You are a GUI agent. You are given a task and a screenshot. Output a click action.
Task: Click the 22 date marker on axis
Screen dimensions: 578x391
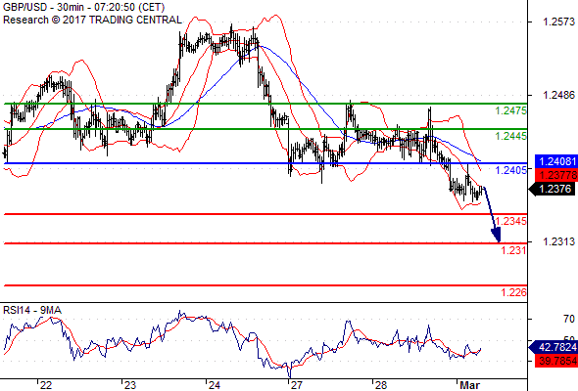46,385
